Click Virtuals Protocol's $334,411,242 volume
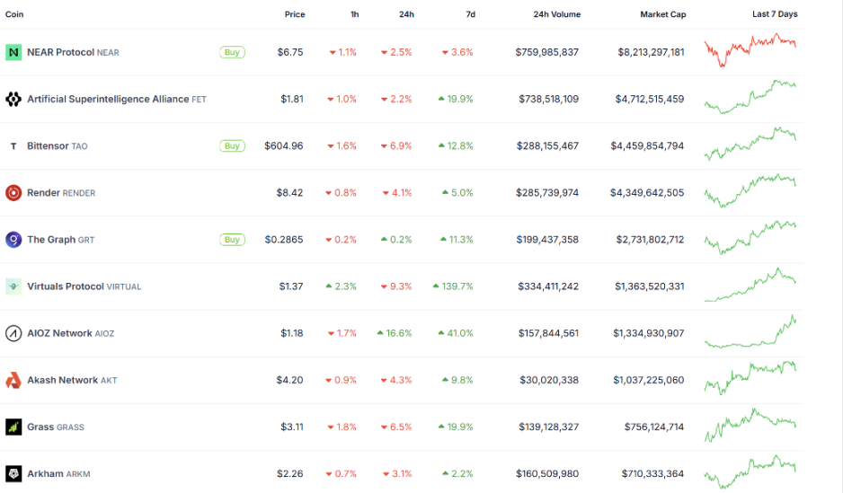 pyautogui.click(x=548, y=286)
